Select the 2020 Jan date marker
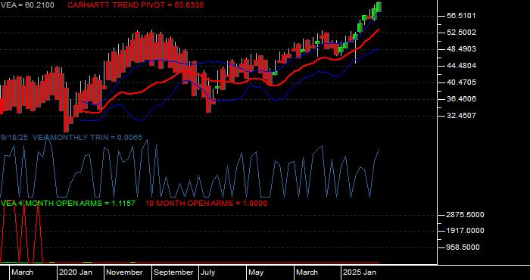 point(76,272)
